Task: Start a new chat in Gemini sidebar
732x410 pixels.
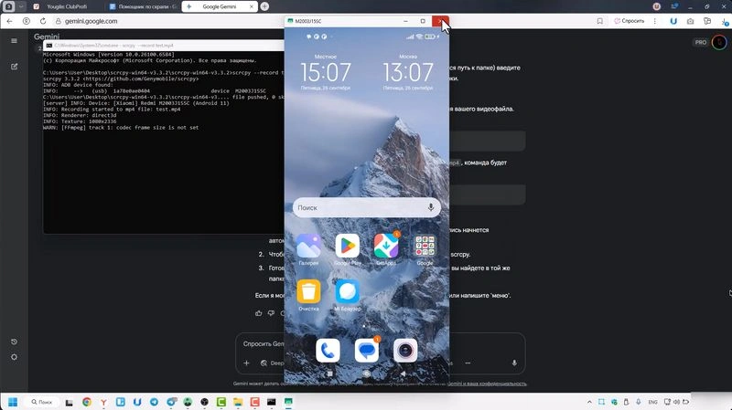Action: point(14,67)
